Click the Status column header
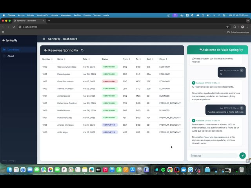This screenshot has height=188, width=251. [105, 59]
